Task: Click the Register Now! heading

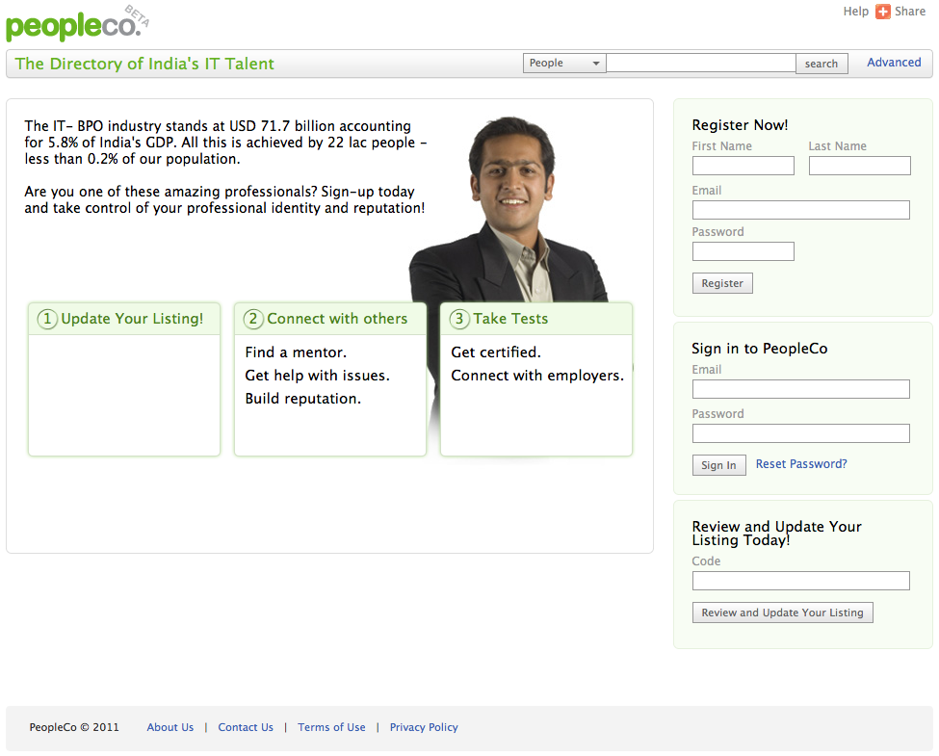Action: click(x=740, y=125)
